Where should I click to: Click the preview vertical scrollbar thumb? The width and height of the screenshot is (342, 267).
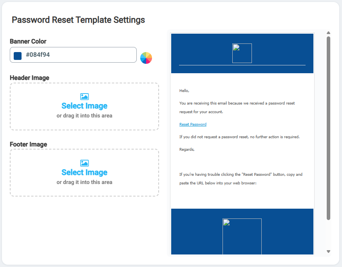pyautogui.click(x=328, y=128)
